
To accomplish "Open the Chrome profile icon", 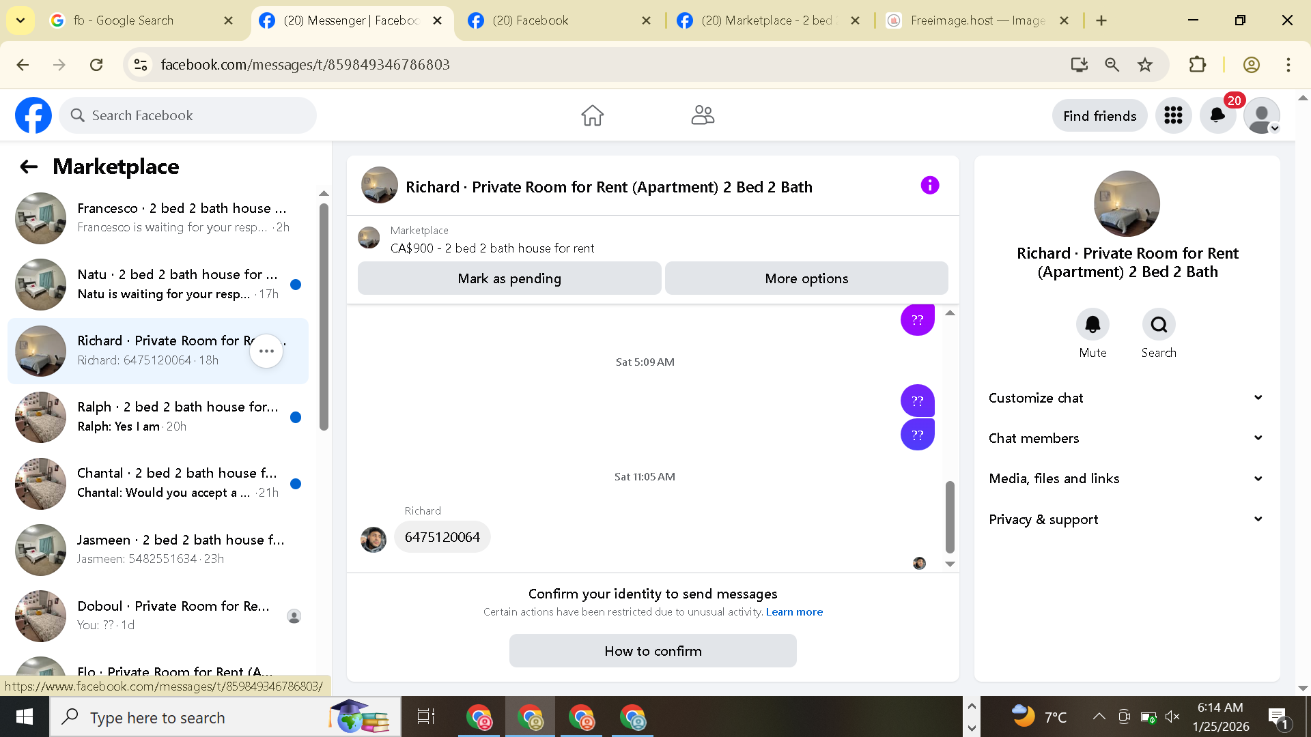I will pos(1252,65).
